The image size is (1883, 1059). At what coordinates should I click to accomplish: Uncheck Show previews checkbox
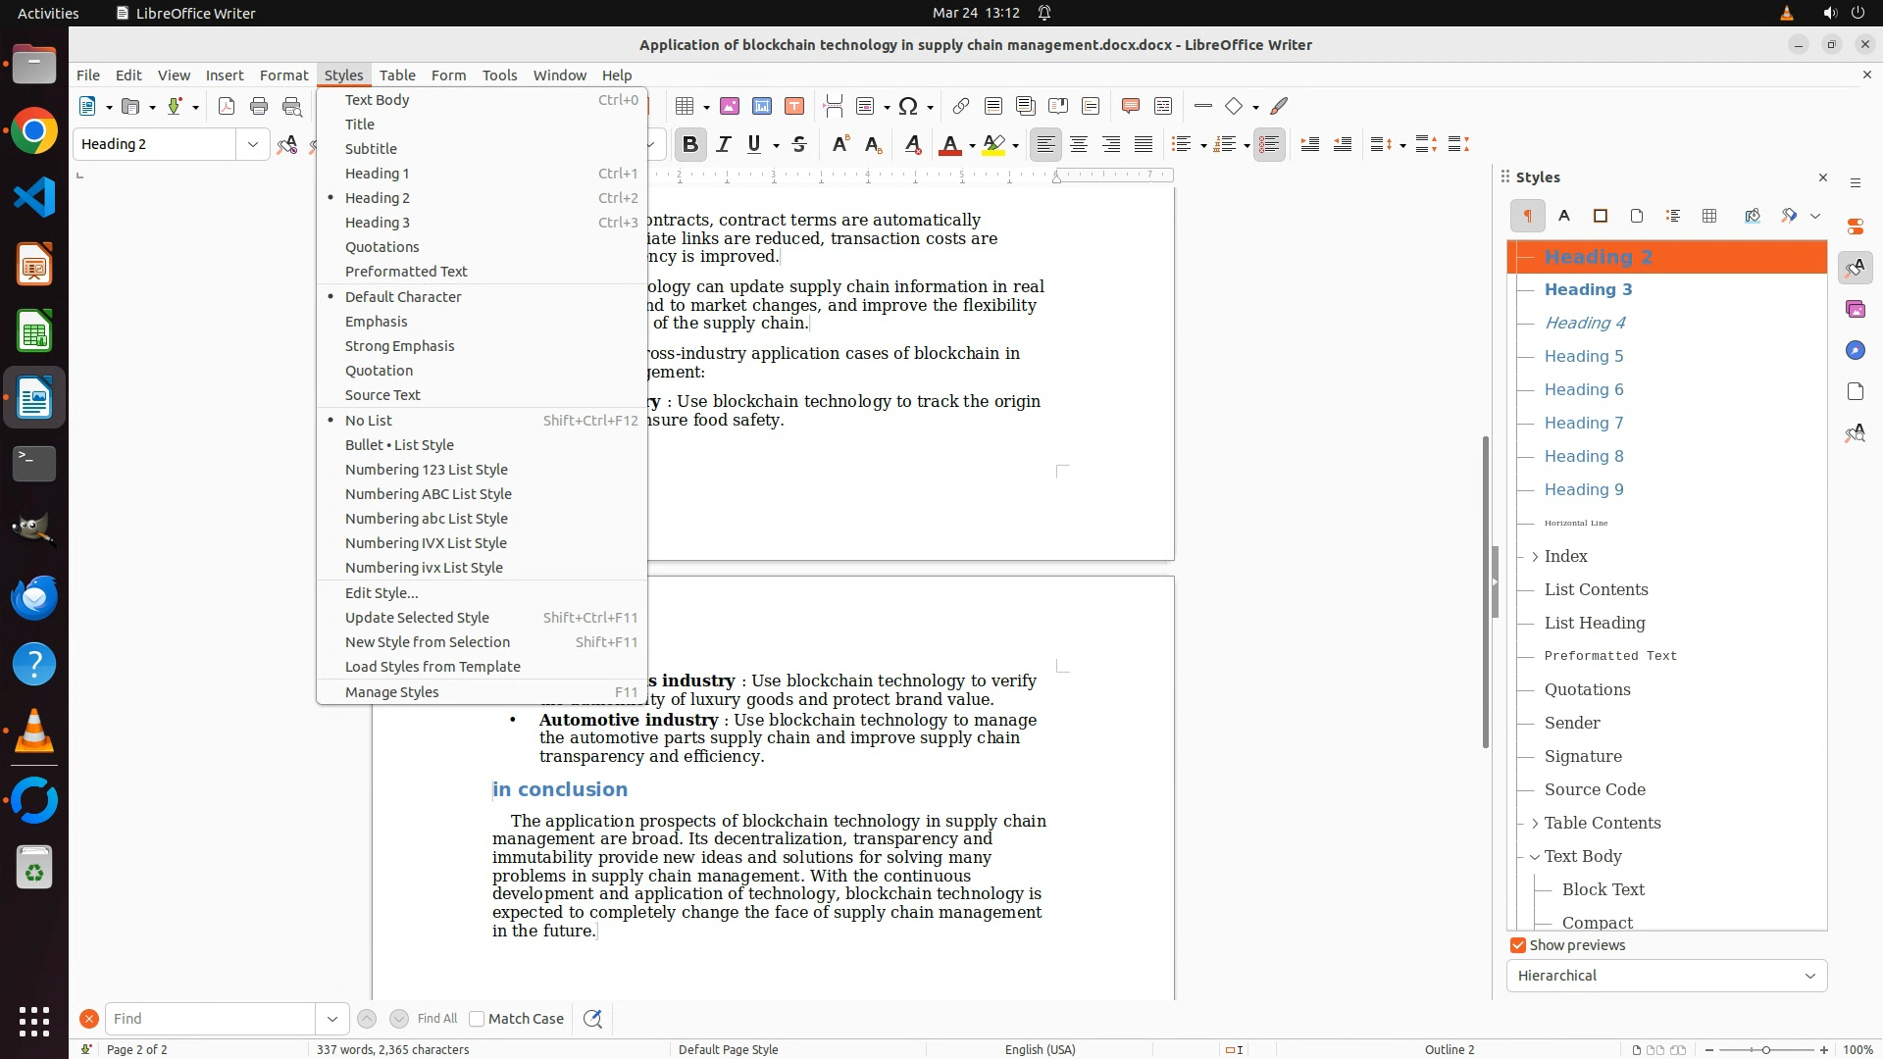click(x=1518, y=945)
